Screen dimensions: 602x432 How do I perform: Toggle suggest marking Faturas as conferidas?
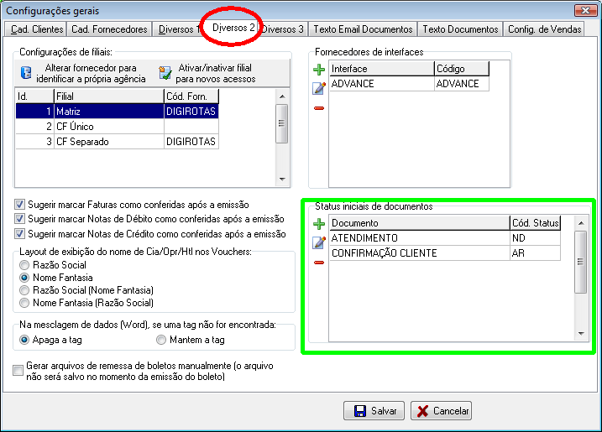tap(19, 204)
